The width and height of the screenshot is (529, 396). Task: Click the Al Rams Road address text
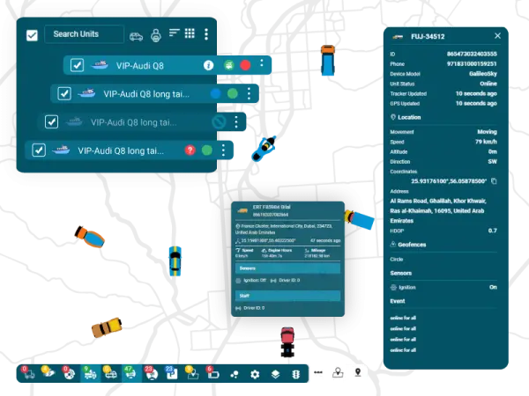(x=438, y=211)
